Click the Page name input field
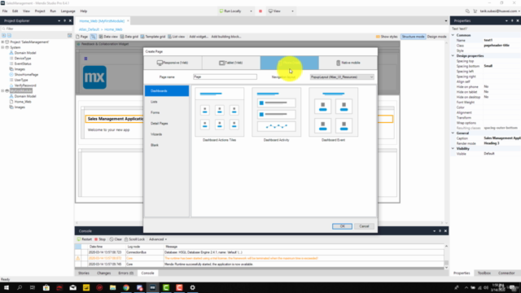Viewport: 521px width, 293px height. (225, 77)
